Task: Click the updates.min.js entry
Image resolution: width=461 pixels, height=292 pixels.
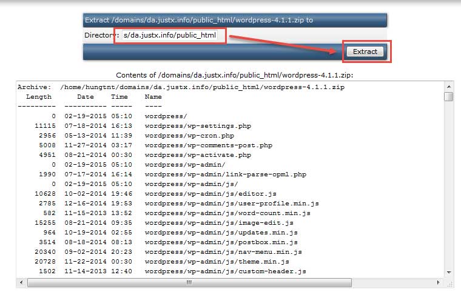Action: [221, 233]
